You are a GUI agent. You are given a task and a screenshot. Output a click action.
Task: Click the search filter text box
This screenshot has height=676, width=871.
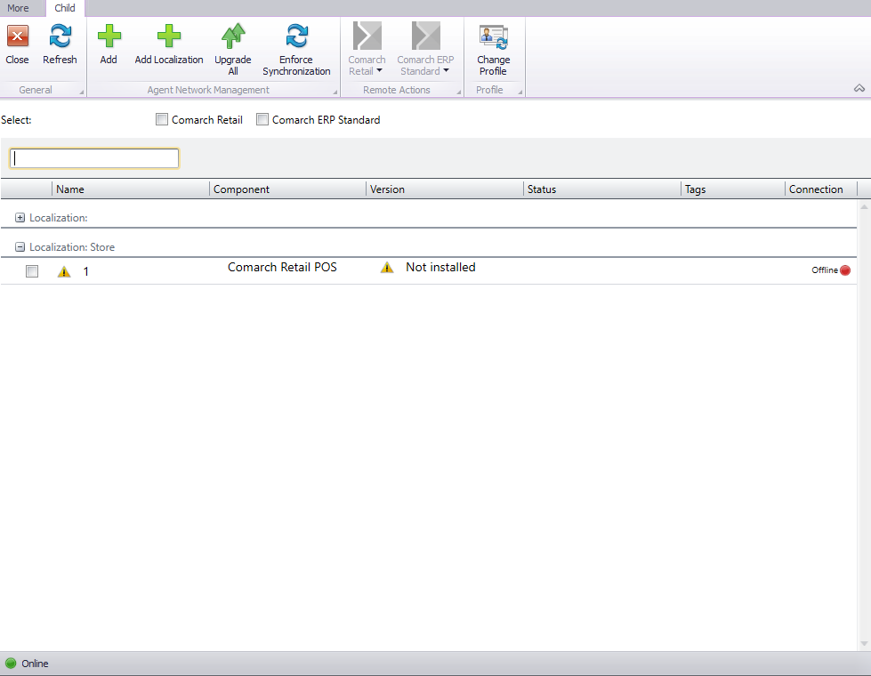coord(94,158)
